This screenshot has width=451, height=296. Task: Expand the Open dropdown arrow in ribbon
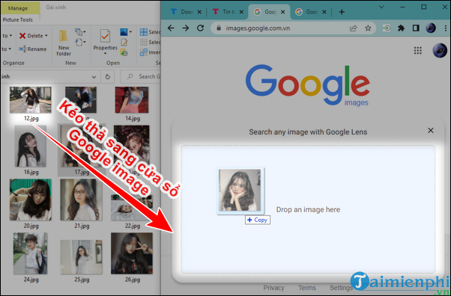click(130, 32)
